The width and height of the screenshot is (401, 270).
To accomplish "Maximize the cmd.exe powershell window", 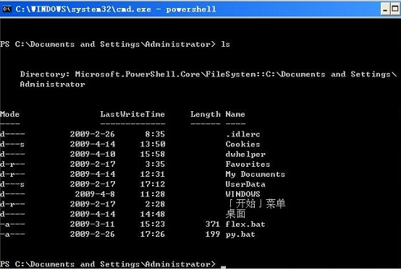I will (395, 9).
